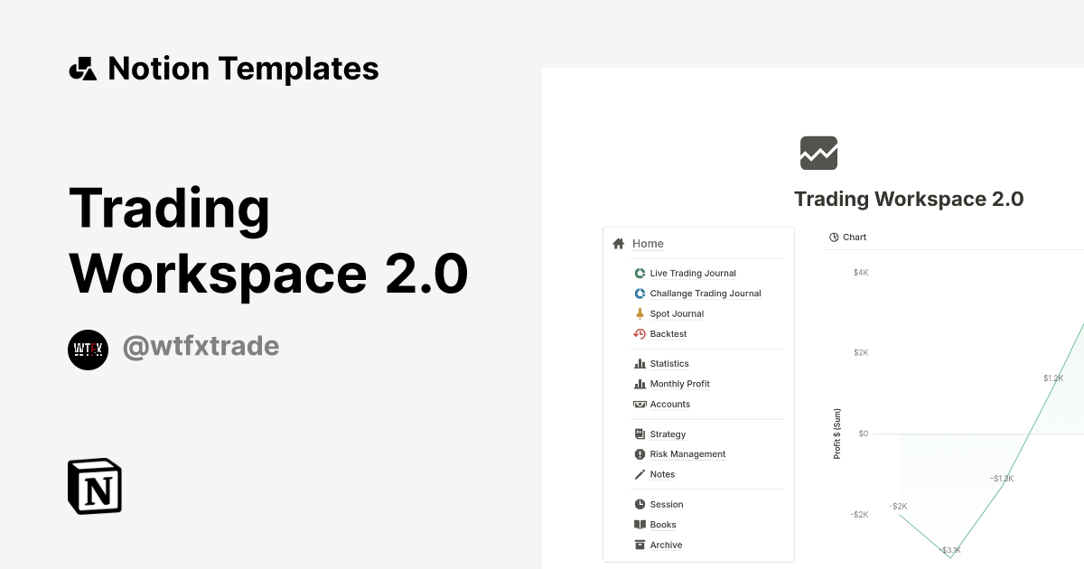
Task: Click the @wtfxtrade creator link
Action: [x=201, y=347]
